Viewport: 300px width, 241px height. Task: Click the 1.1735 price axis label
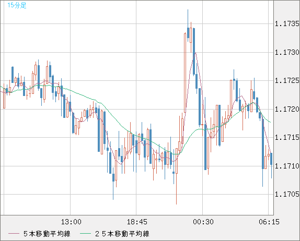[x=287, y=23]
